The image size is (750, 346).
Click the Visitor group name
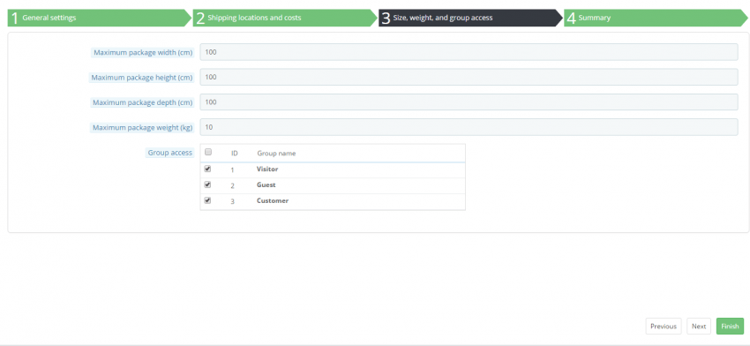(x=267, y=169)
